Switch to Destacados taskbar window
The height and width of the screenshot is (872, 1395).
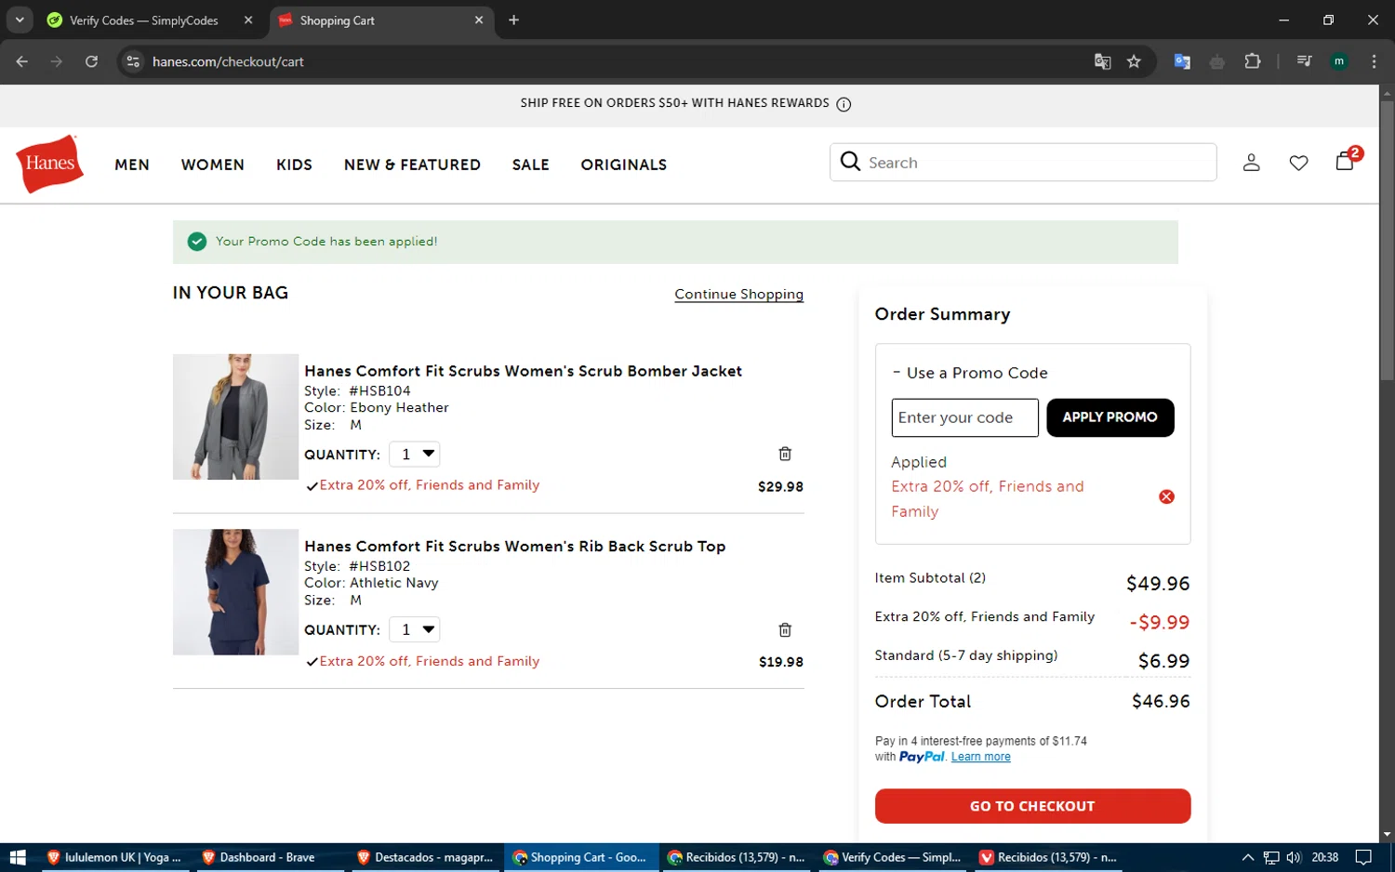(424, 857)
